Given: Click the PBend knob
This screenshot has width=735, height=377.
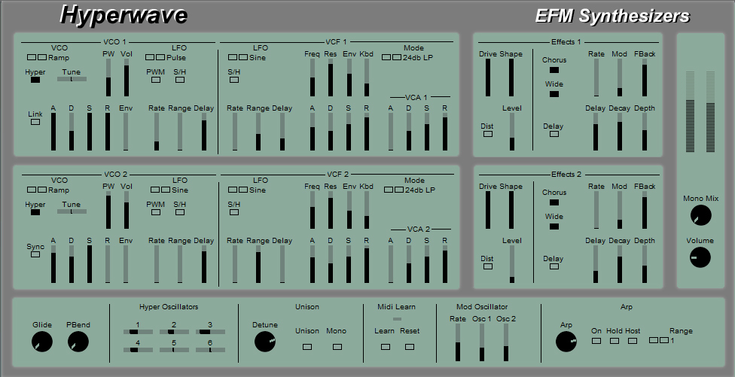Looking at the screenshot, I should pyautogui.click(x=78, y=342).
